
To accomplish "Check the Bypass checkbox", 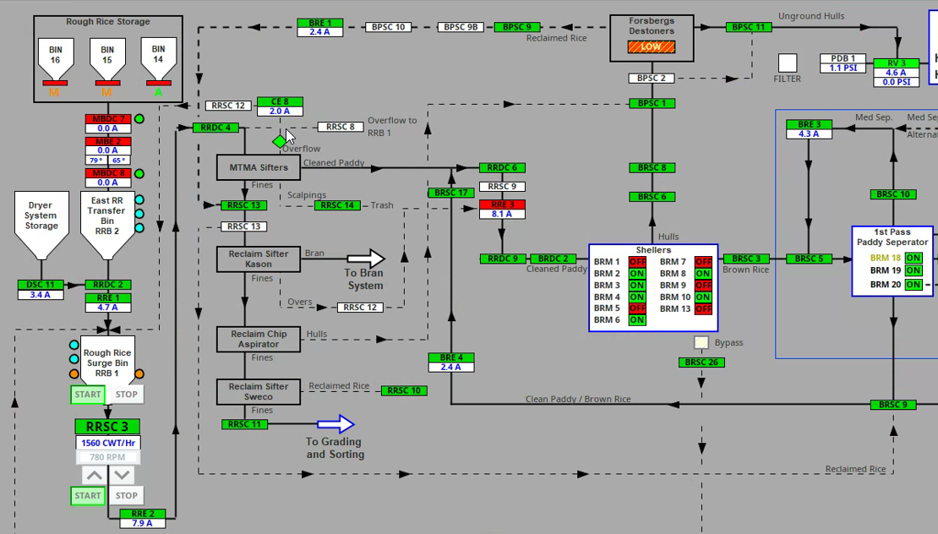I will coord(701,343).
